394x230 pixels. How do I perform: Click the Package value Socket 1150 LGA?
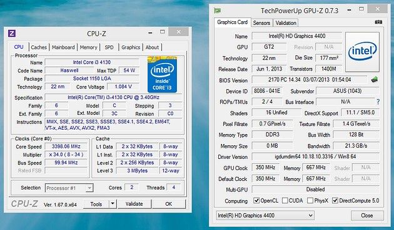tap(92, 79)
